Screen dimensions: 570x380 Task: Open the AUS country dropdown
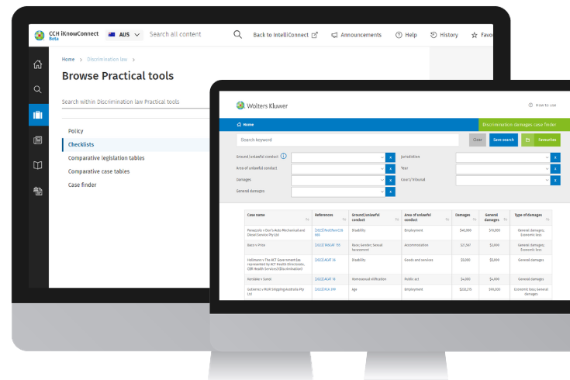[x=125, y=35]
